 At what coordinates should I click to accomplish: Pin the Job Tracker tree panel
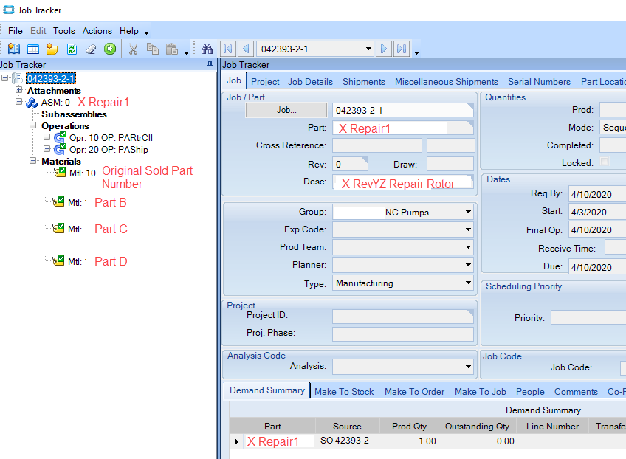pyautogui.click(x=210, y=64)
